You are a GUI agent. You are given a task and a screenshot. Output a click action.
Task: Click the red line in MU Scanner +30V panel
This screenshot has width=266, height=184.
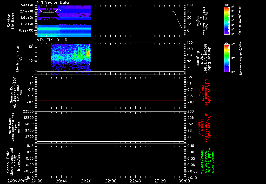[x=110, y=101]
